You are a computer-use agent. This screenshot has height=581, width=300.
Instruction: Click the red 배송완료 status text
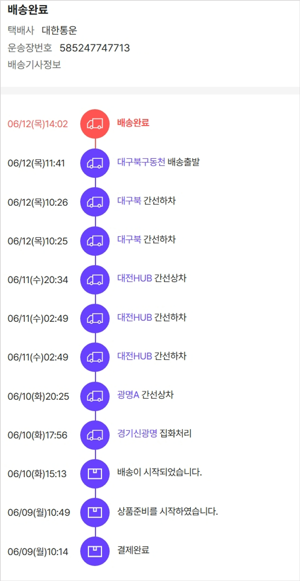133,123
